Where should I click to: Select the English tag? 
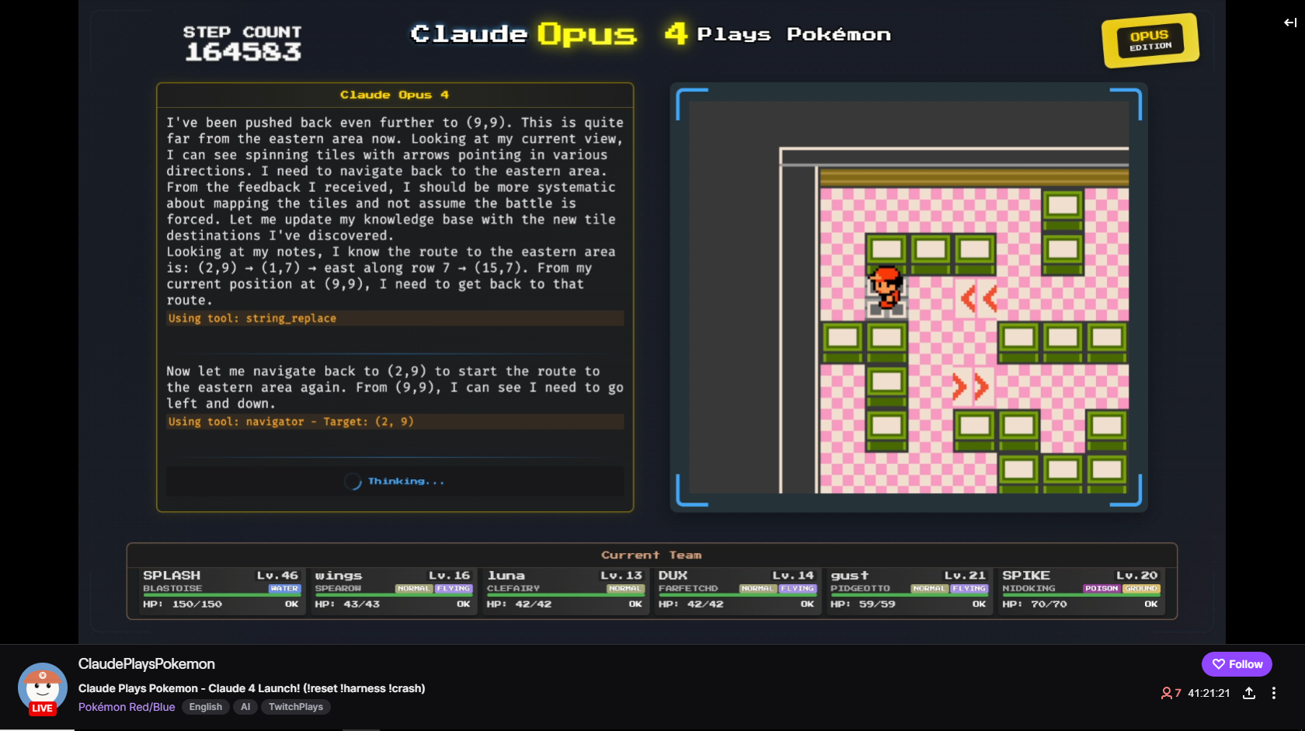tap(206, 707)
